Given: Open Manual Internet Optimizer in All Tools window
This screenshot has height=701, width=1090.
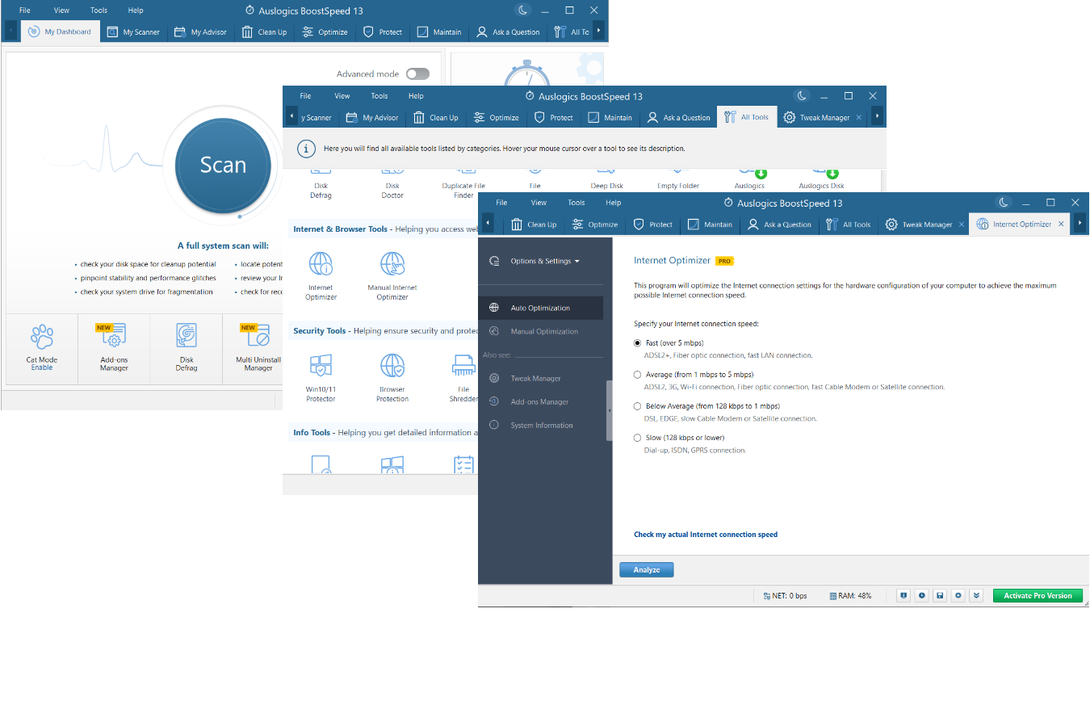Looking at the screenshot, I should pyautogui.click(x=392, y=275).
